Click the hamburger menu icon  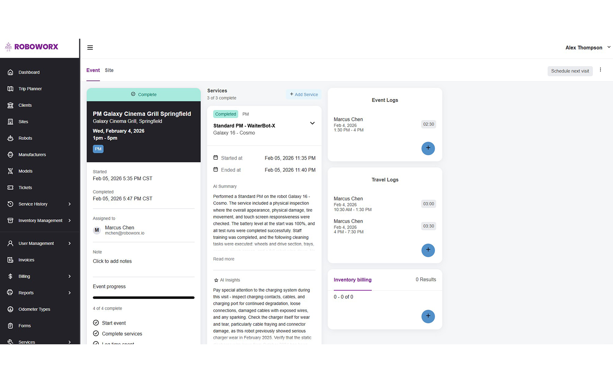90,48
